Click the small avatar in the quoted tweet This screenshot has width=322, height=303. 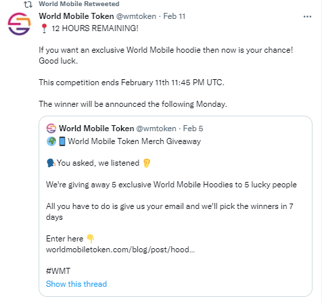51,129
